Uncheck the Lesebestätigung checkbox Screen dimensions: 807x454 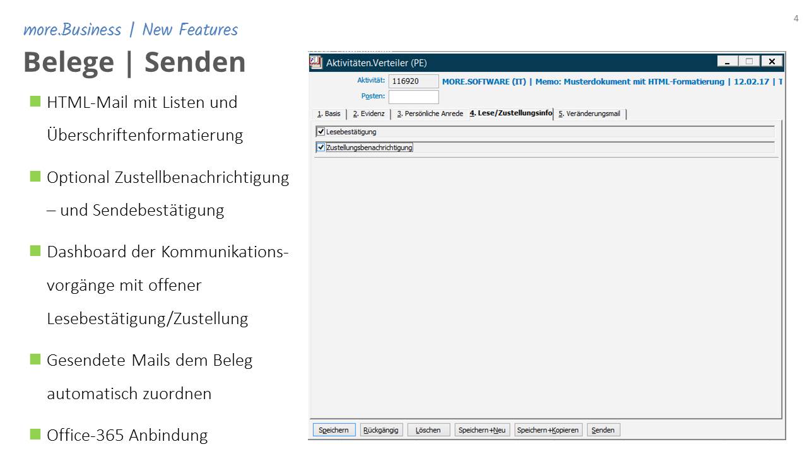(321, 132)
